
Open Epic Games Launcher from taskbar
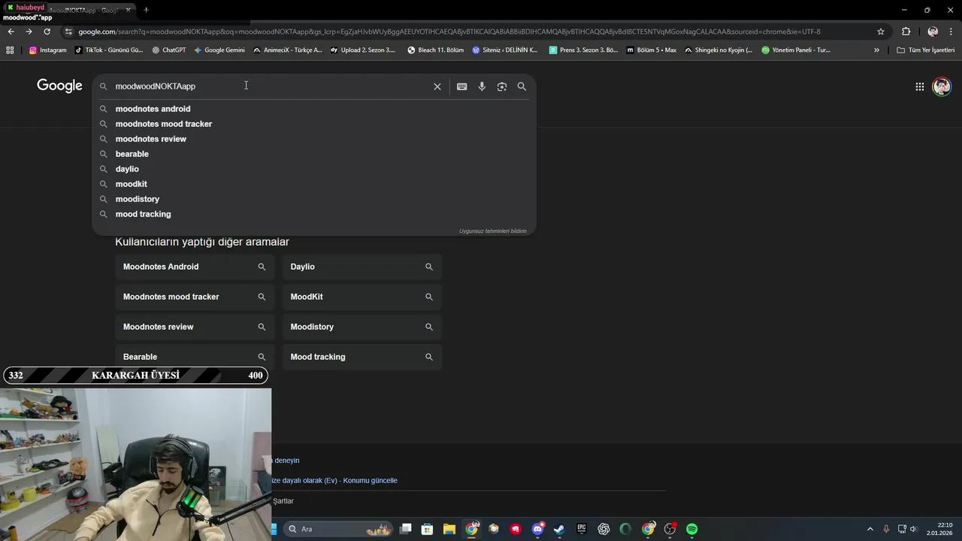click(x=581, y=529)
